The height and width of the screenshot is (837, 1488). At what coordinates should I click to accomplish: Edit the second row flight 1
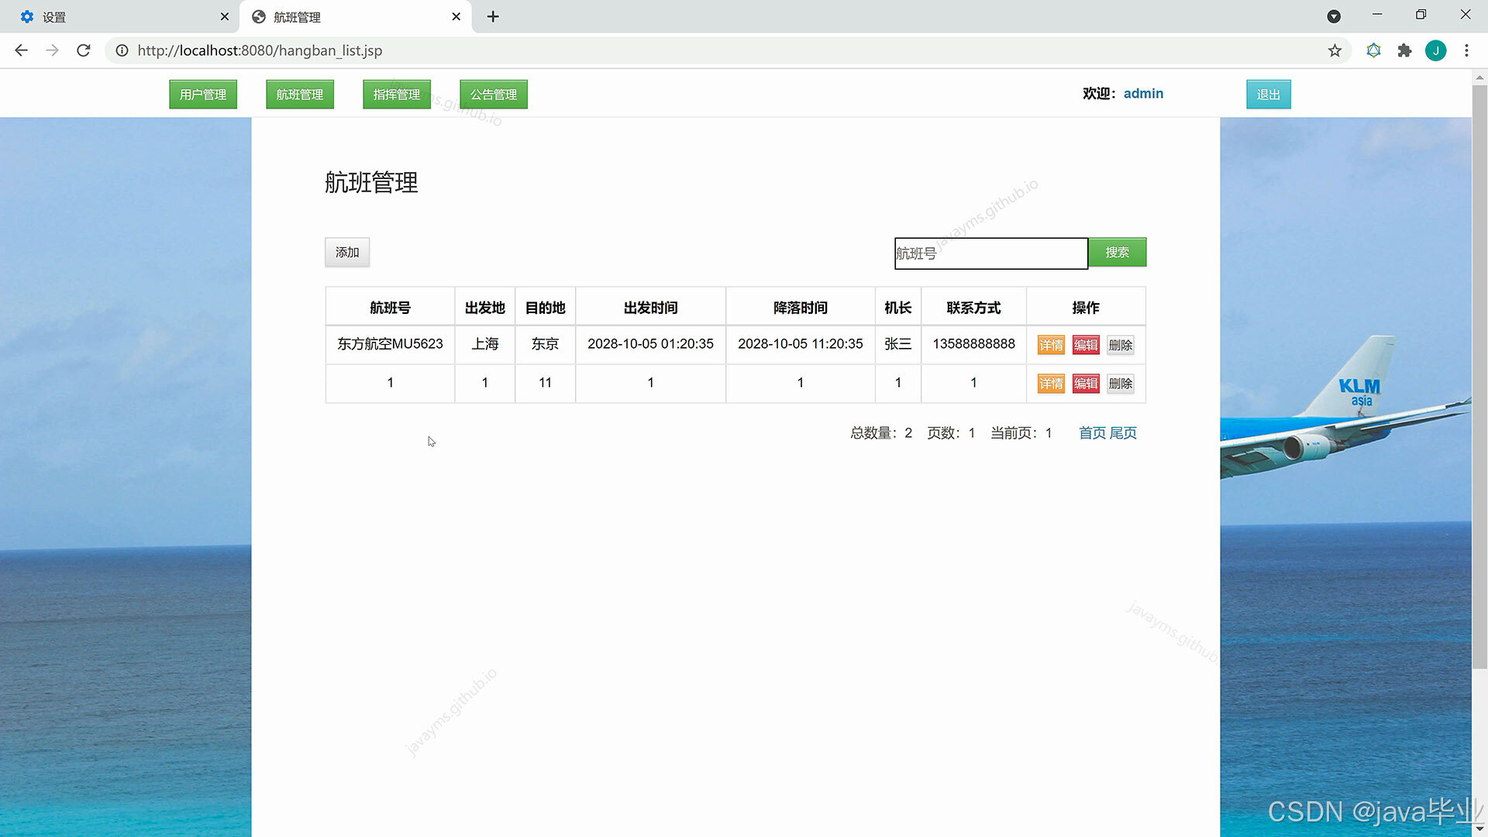[1086, 384]
